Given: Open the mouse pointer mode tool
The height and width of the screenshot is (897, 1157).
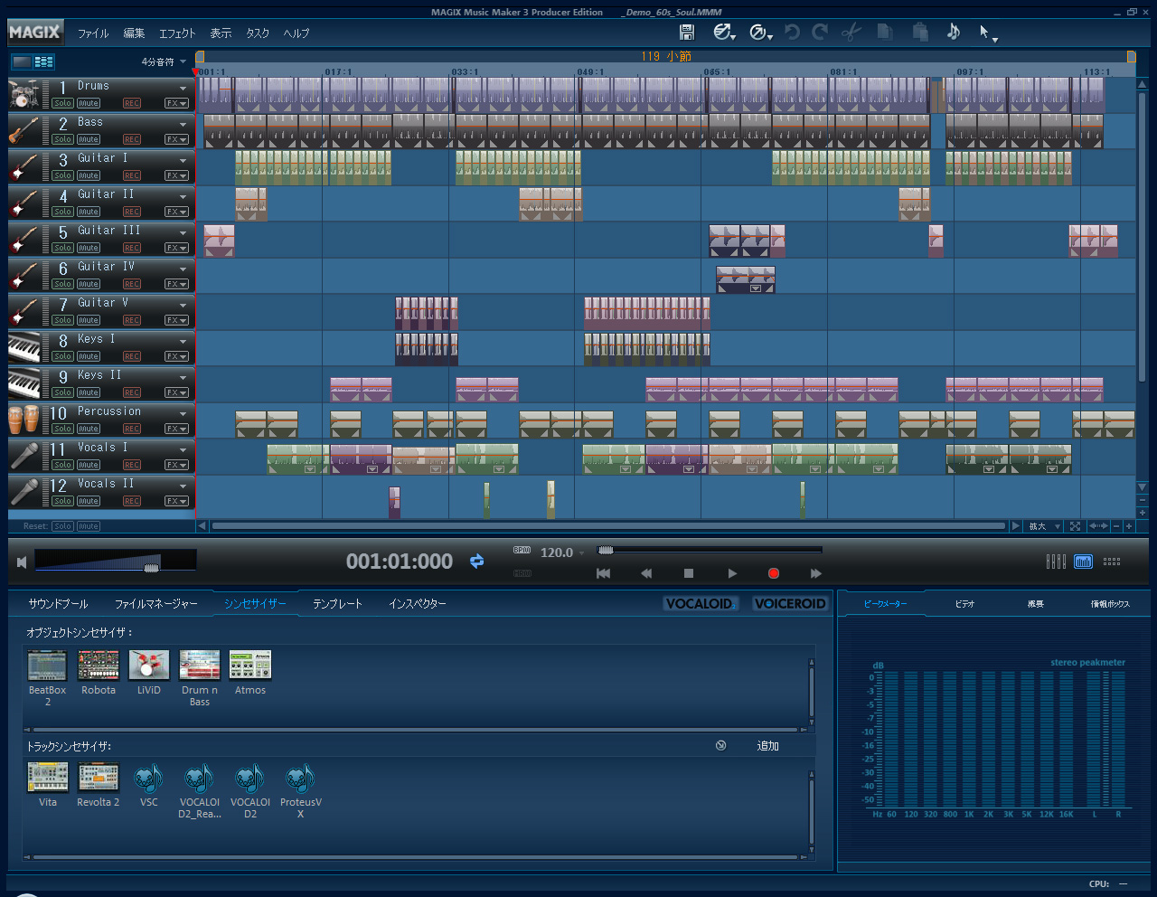Looking at the screenshot, I should (988, 33).
